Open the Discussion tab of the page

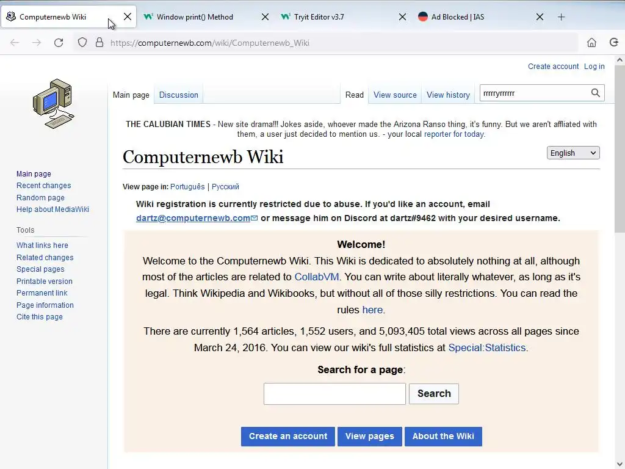(x=179, y=95)
